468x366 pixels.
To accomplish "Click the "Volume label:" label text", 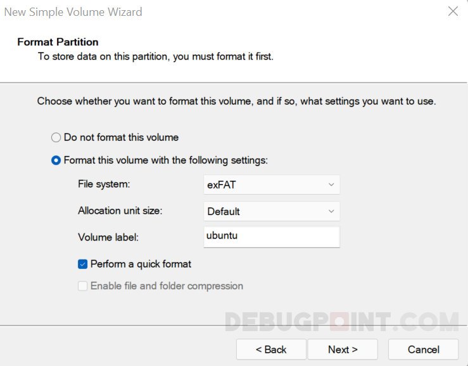I will 108,237.
